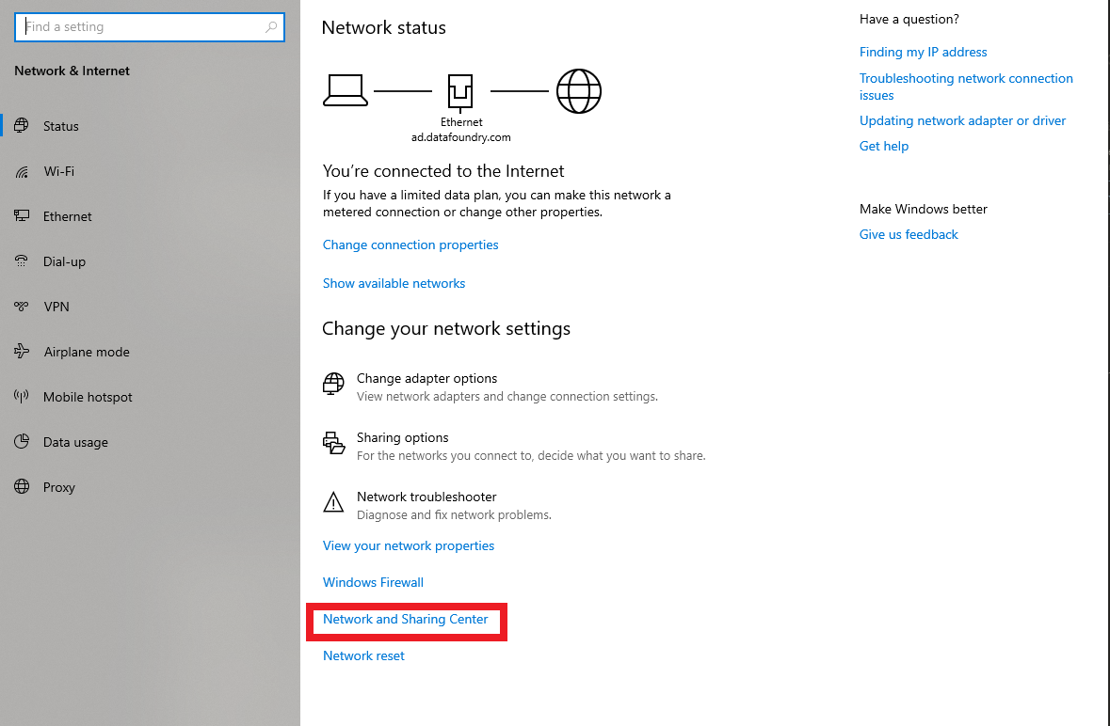The image size is (1110, 726).
Task: Open the Network and Sharing Center link
Action: click(405, 619)
